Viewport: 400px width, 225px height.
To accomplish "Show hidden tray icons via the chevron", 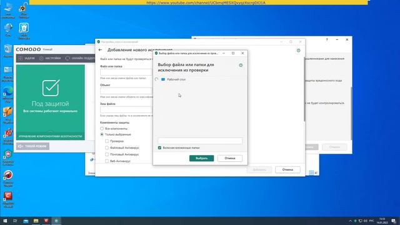I will (350, 221).
